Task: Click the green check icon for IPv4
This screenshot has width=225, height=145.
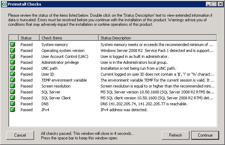Action: click(x=13, y=110)
